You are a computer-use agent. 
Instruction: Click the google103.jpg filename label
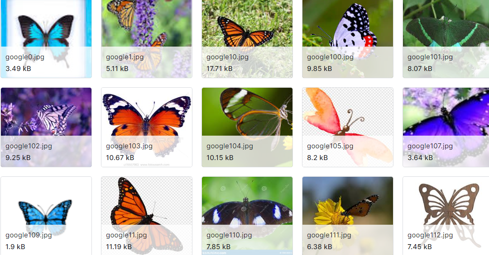129,146
